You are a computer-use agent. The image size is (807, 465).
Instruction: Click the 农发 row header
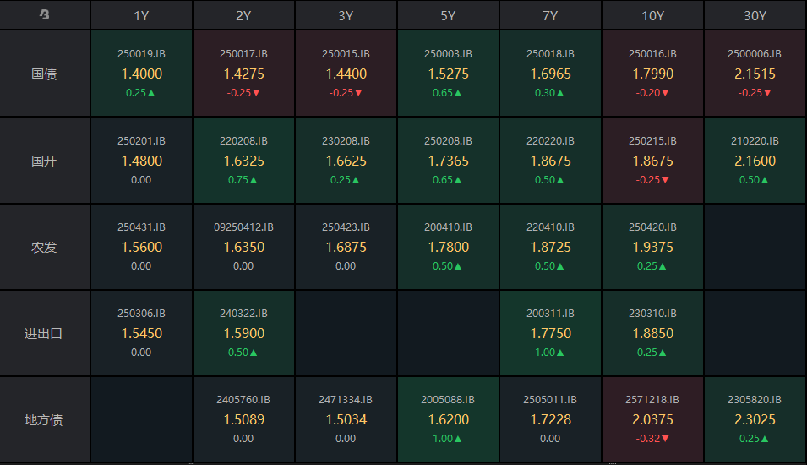click(x=45, y=247)
